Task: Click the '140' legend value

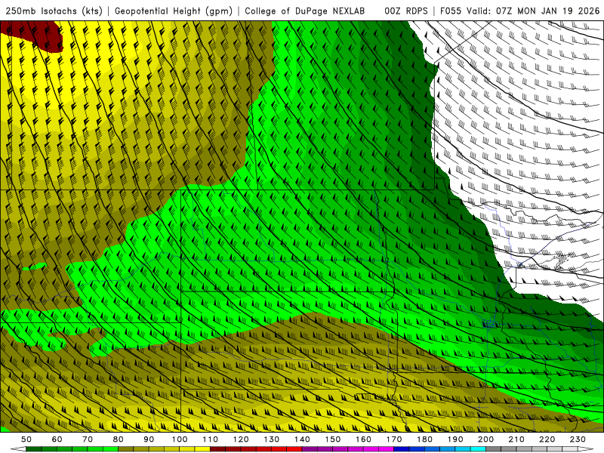Action: [303, 439]
